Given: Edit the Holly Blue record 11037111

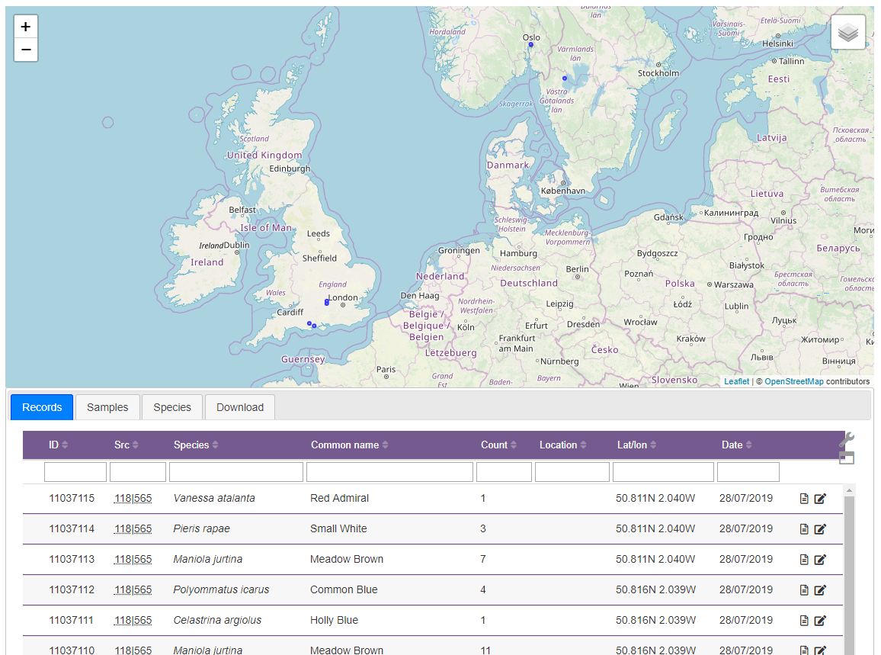Looking at the screenshot, I should [x=820, y=620].
